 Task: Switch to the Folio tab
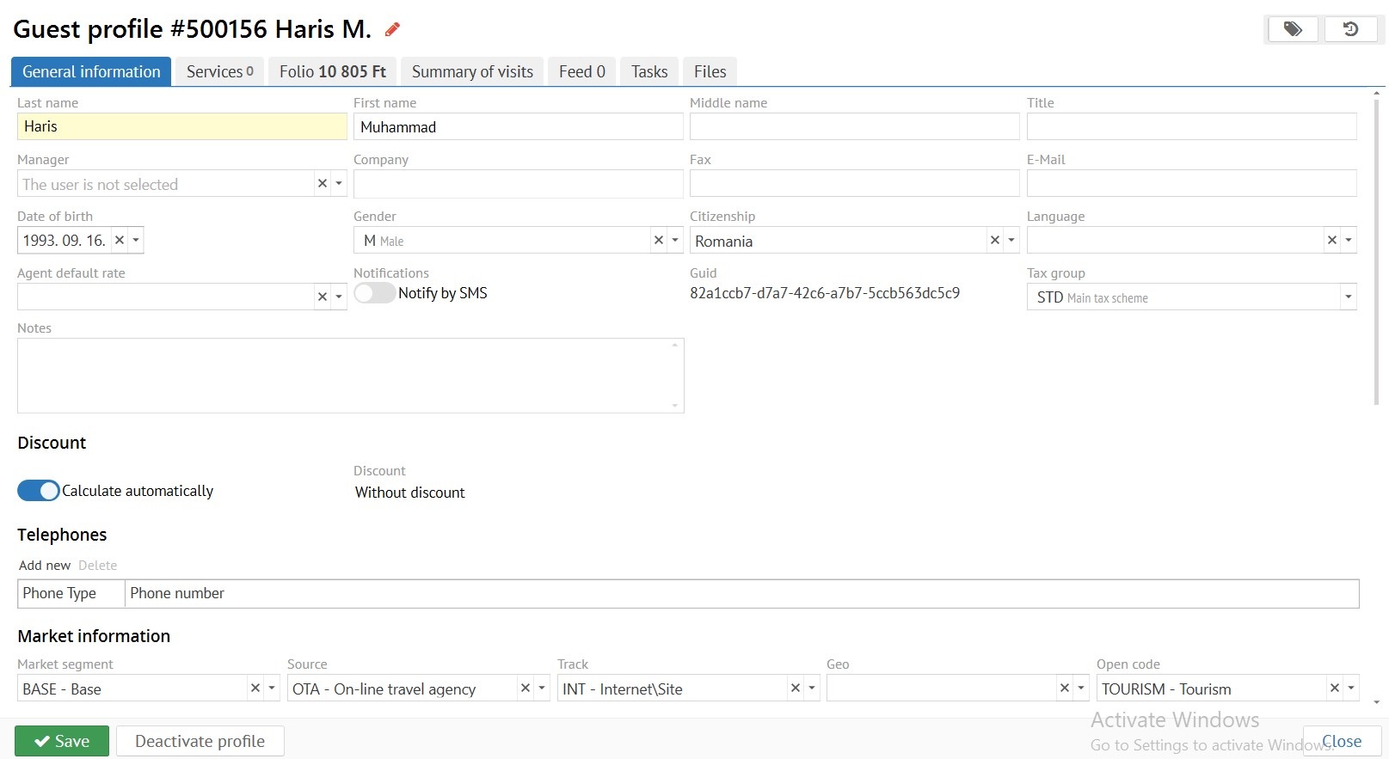[332, 71]
